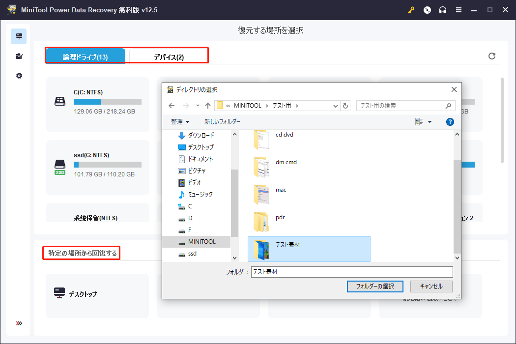Go back in the directory dialog
The image size is (516, 344).
point(172,106)
